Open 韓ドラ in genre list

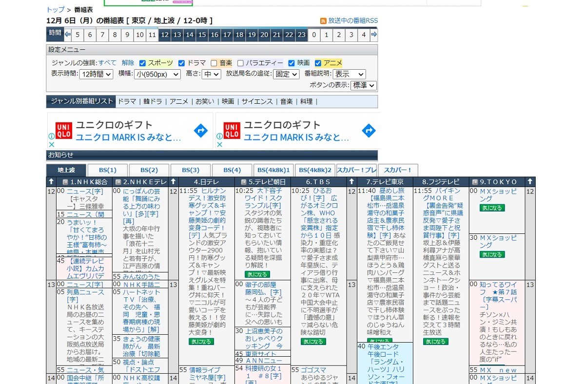click(152, 101)
